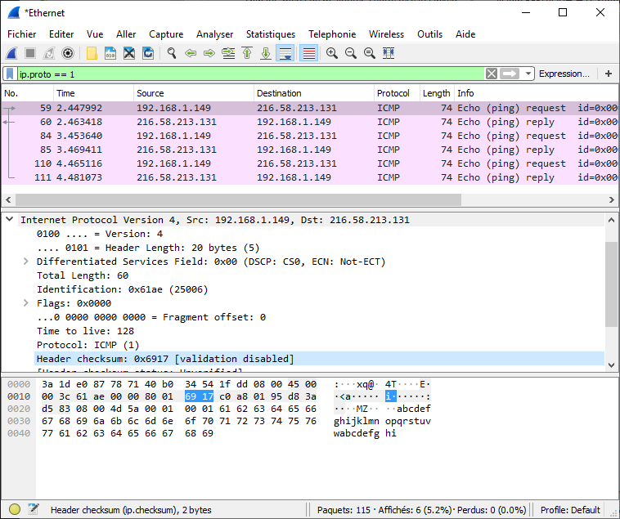Toggle auto scroll during live capture
Image resolution: width=620 pixels, height=519 pixels.
[x=285, y=53]
